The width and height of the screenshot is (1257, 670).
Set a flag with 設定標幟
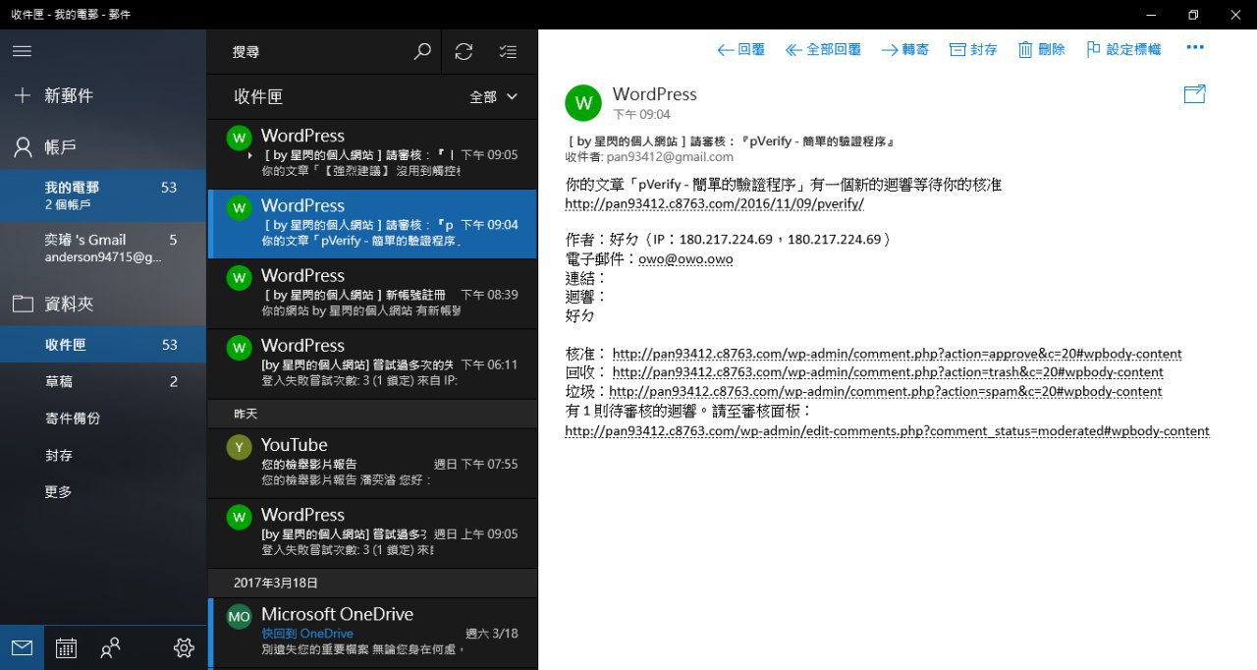1123,49
